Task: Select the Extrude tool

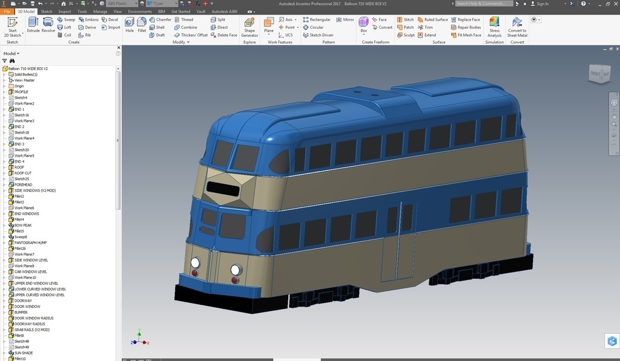Action: tap(33, 24)
